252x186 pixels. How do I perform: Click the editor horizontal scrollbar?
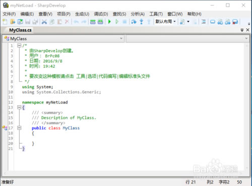point(123,173)
